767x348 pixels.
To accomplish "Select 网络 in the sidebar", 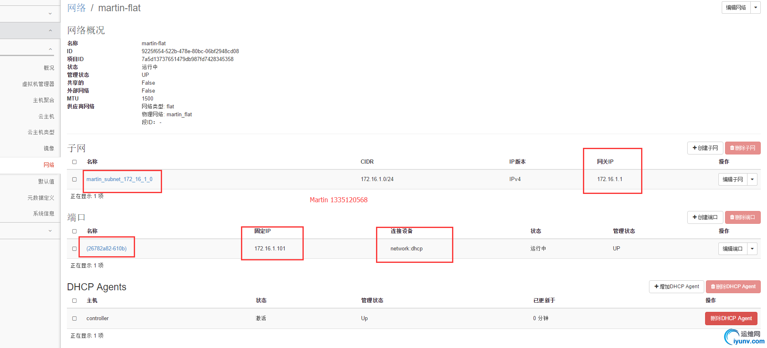I will tap(49, 165).
